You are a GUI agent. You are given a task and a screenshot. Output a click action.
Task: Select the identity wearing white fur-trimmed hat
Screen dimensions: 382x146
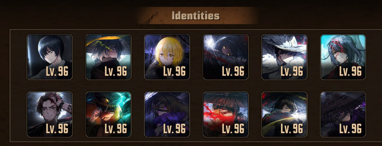(284, 57)
